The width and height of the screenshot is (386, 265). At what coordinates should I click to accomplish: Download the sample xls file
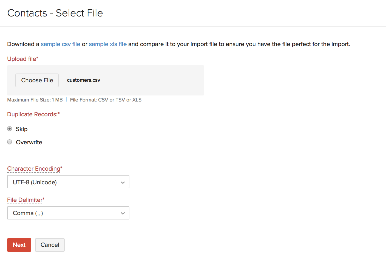tap(108, 44)
